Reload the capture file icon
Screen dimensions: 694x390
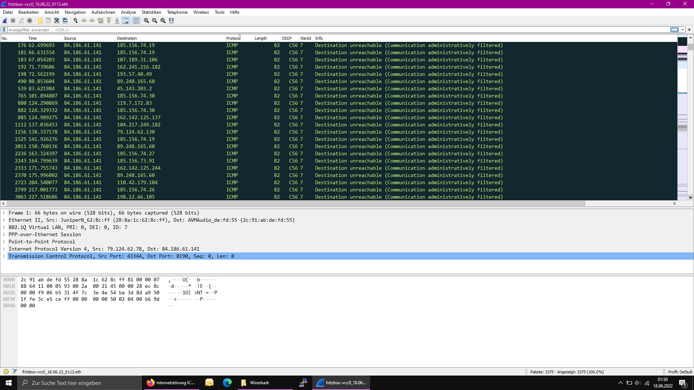[65, 21]
